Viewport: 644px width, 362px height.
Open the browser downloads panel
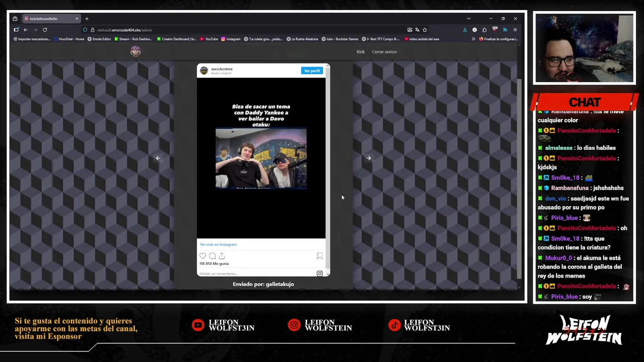pyautogui.click(x=464, y=30)
